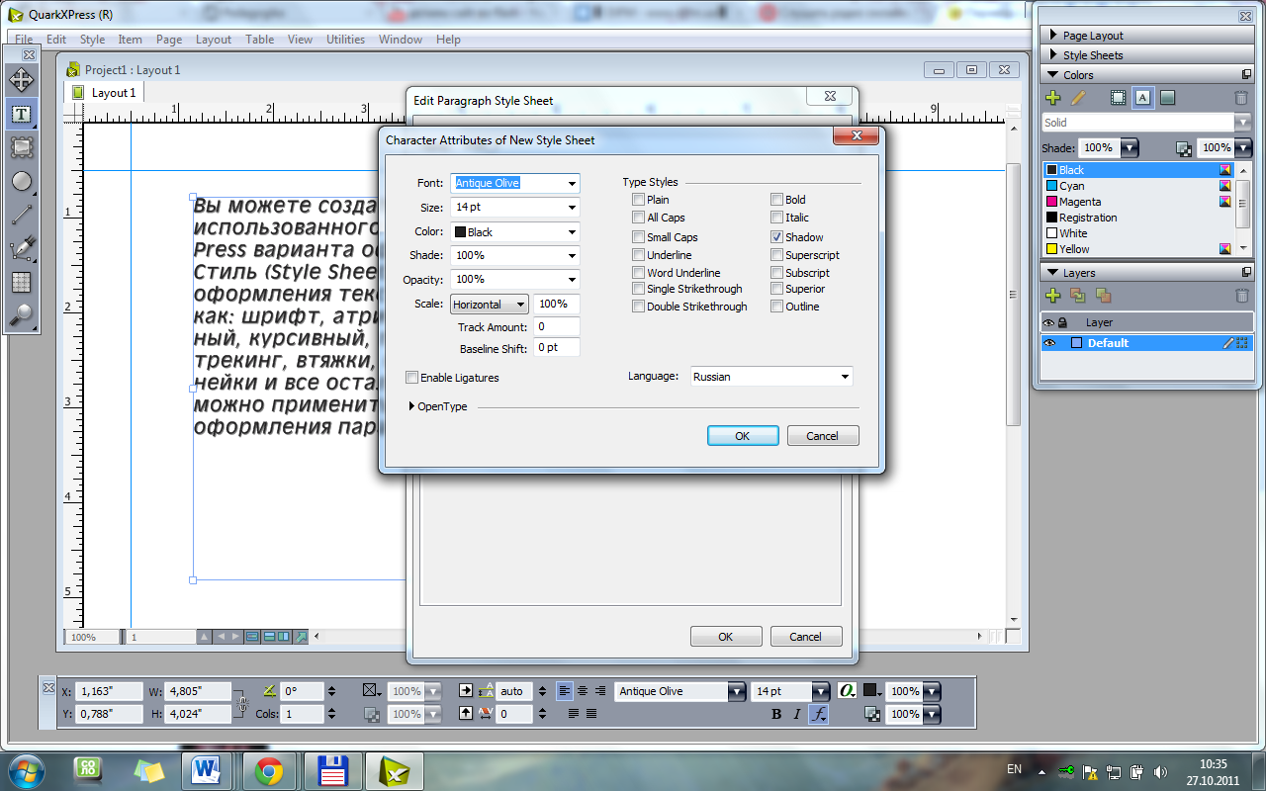Viewport: 1266px width, 791px height.
Task: Enable the Bold checkbox in dialog
Action: click(x=776, y=200)
